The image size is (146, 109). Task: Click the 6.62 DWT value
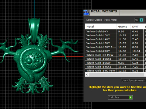click(135, 35)
